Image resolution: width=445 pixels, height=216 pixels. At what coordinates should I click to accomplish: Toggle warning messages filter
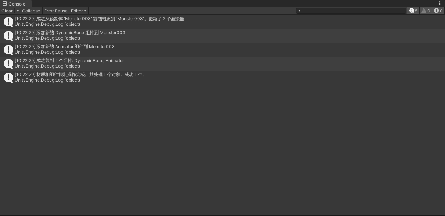coord(426,11)
